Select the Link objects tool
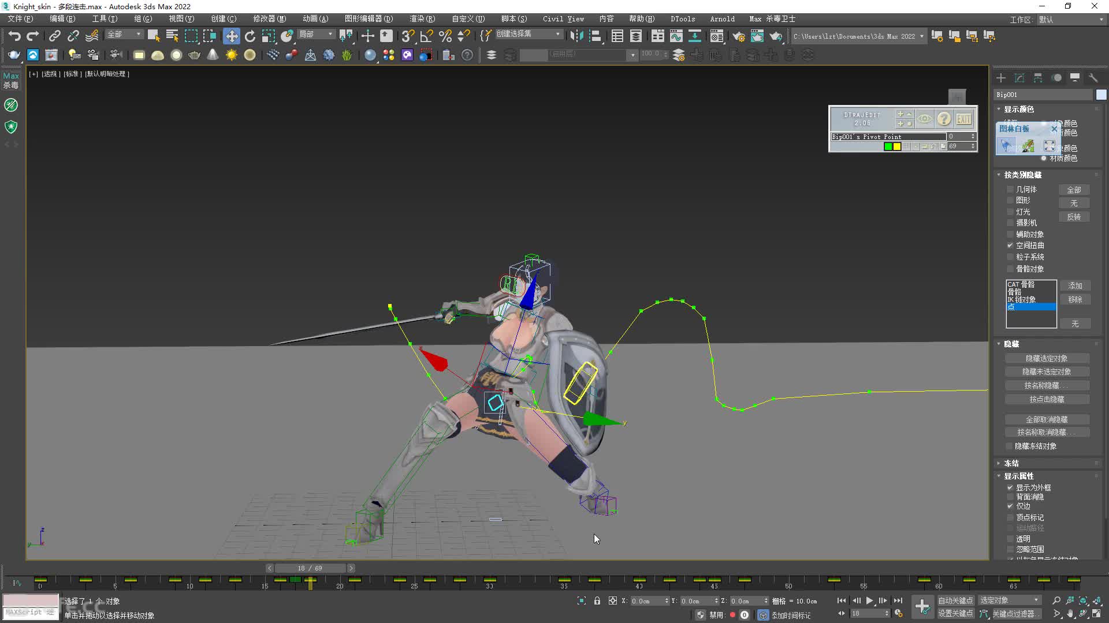Image resolution: width=1109 pixels, height=623 pixels. 54,36
